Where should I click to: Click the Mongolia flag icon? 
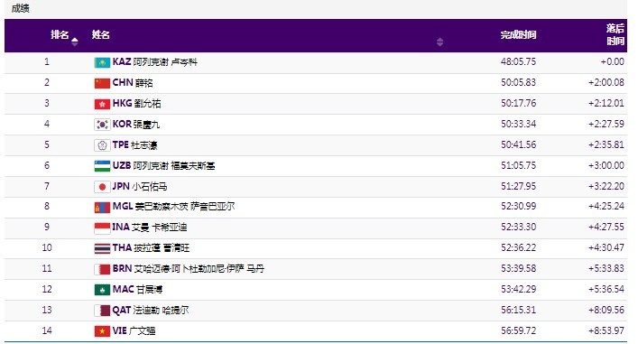click(102, 208)
